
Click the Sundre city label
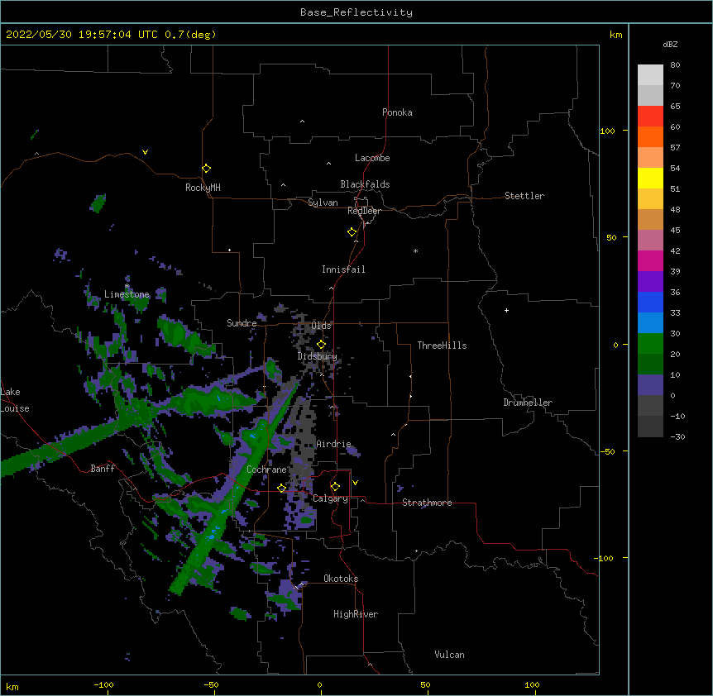[242, 323]
